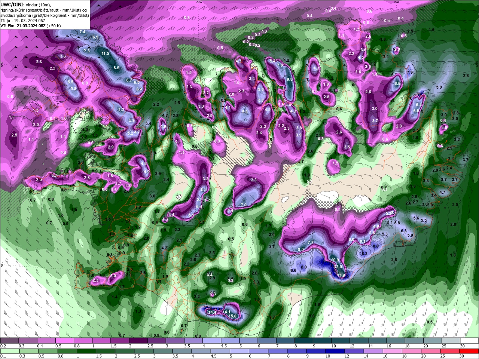Click the 25 label in the top legend row
Screen dimensions: 479x359
click(444, 346)
